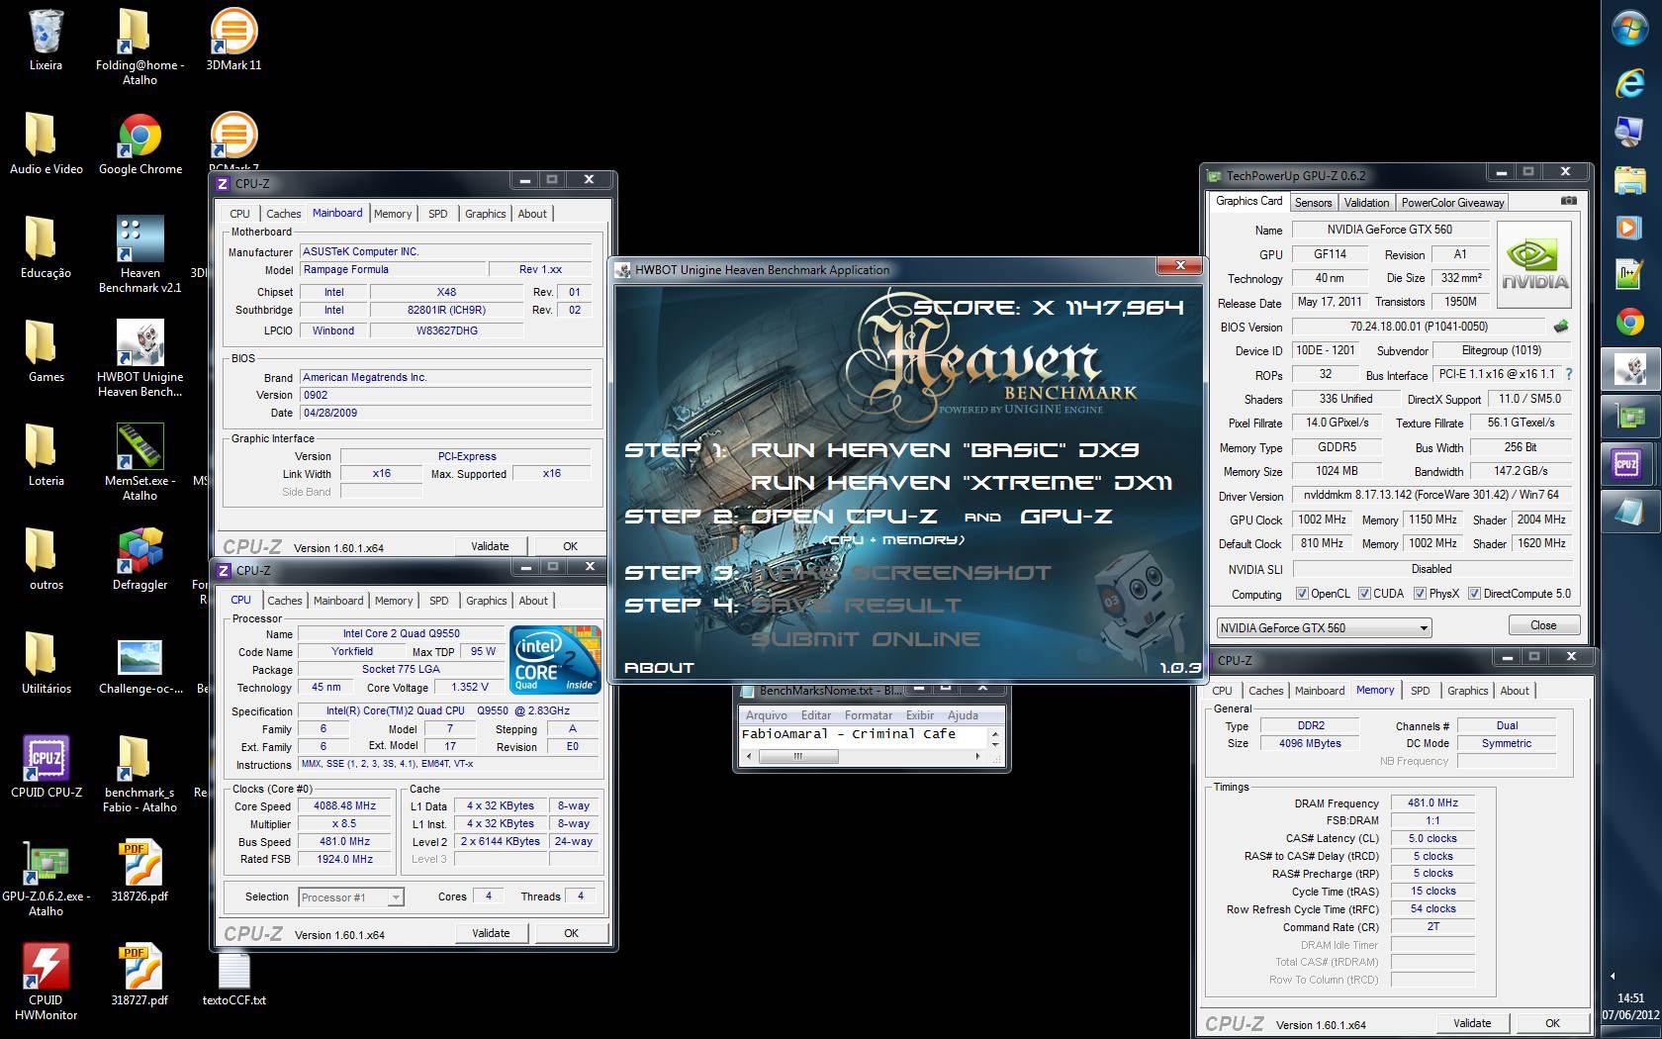
Task: Open About tab in Mainboard CPU-Z window
Action: pyautogui.click(x=532, y=214)
